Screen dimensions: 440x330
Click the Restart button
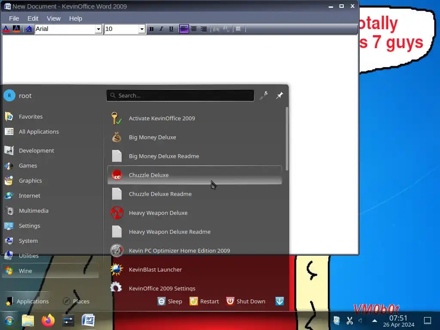[204, 301]
